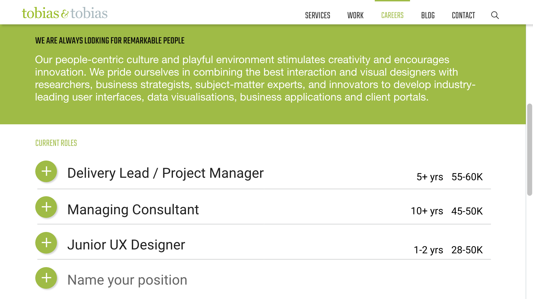Viewport: 533px width, 299px height.
Task: Select the Careers navigation tab
Action: tap(392, 16)
